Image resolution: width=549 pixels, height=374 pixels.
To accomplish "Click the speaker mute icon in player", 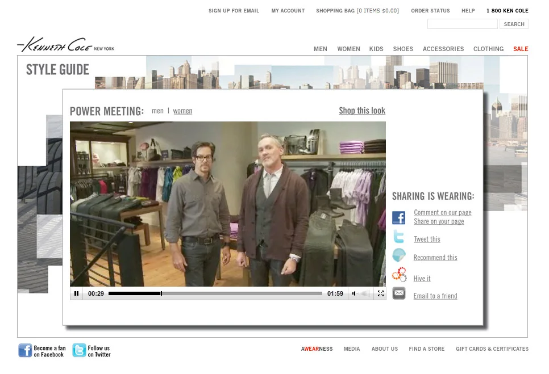I will click(x=353, y=293).
